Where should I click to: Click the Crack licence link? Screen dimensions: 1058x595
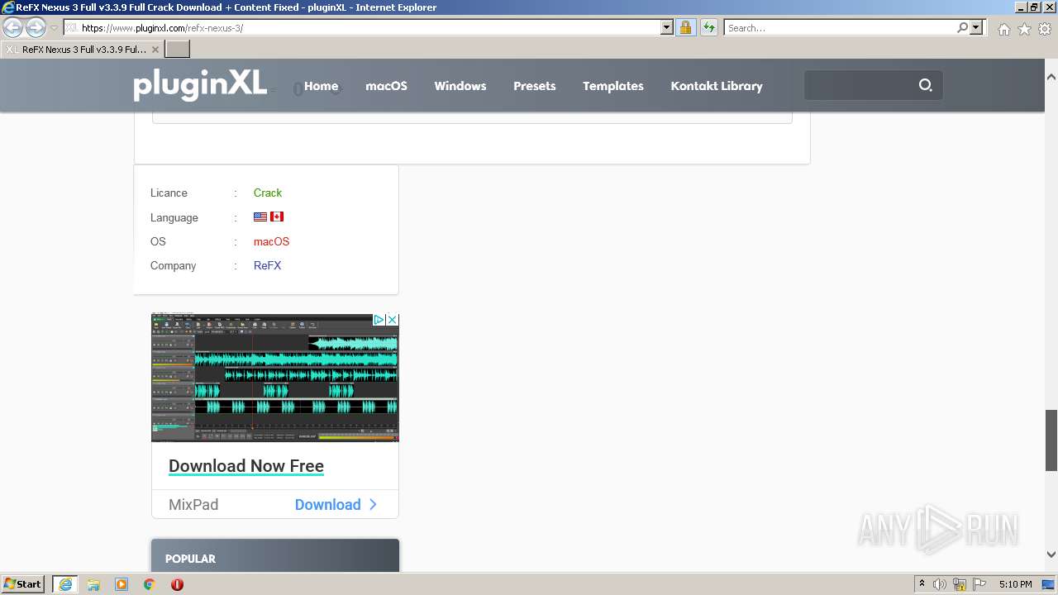(x=268, y=193)
